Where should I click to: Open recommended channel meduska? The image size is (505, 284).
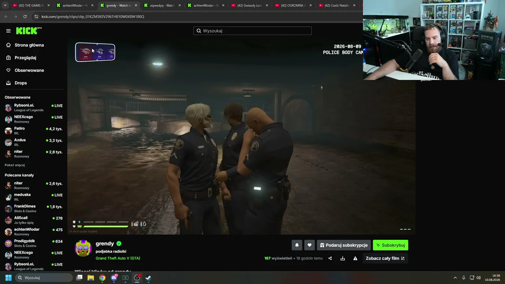point(34,197)
